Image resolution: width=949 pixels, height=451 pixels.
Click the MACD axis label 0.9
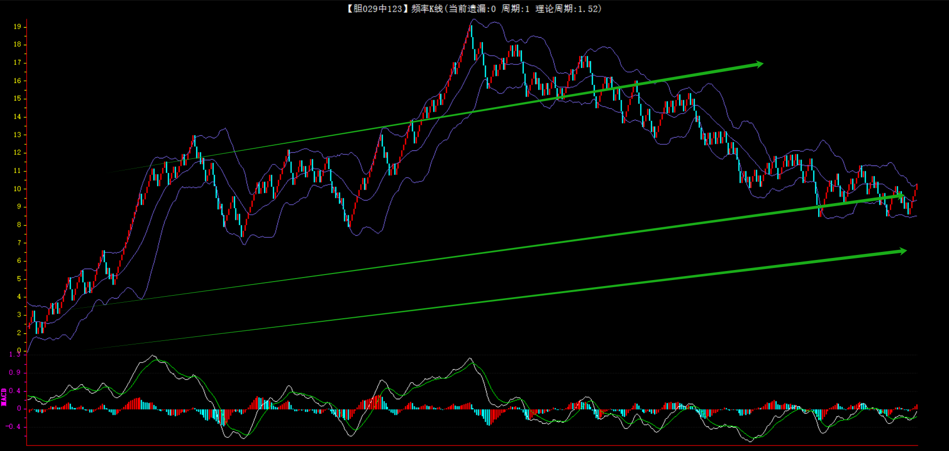point(15,373)
